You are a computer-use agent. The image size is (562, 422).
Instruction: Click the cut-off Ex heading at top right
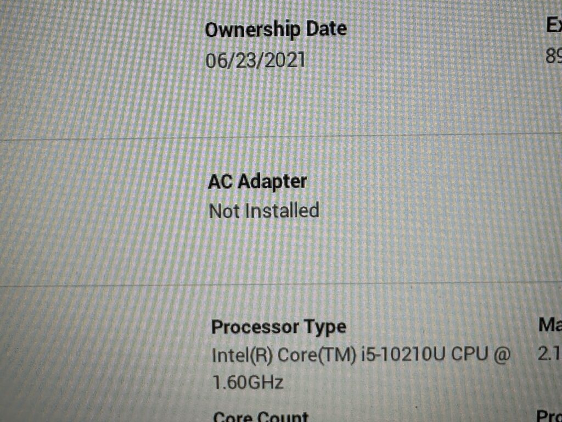coord(553,25)
